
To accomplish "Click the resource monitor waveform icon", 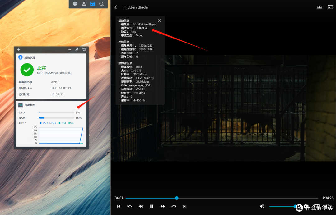I will [21, 105].
